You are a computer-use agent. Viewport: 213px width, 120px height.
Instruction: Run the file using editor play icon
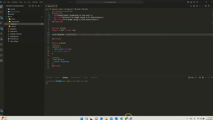[x=191, y=6]
